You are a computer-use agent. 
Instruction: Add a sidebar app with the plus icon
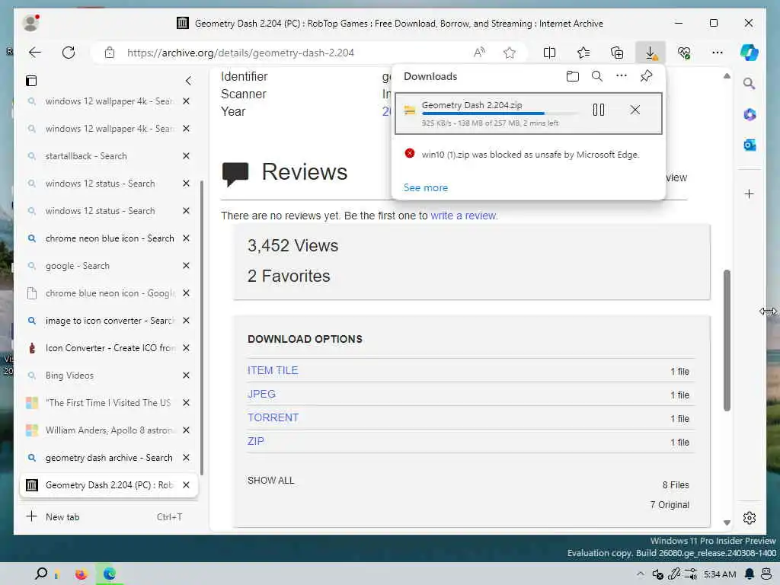pyautogui.click(x=750, y=194)
